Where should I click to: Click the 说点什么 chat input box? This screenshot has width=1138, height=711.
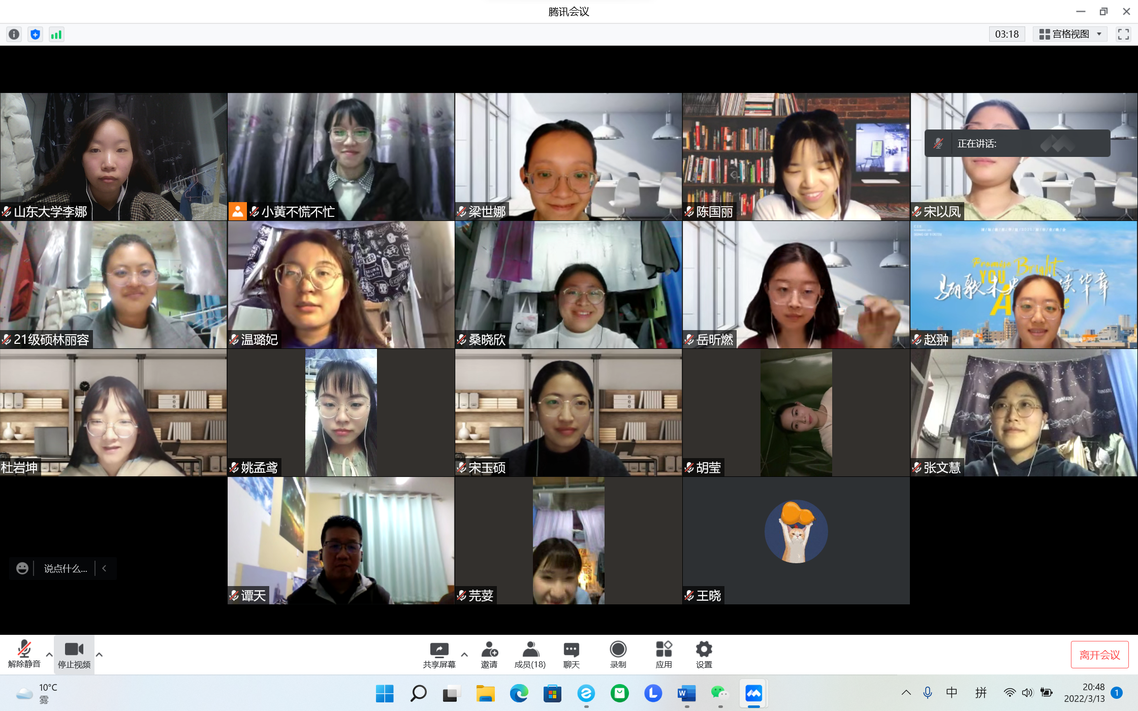point(66,568)
